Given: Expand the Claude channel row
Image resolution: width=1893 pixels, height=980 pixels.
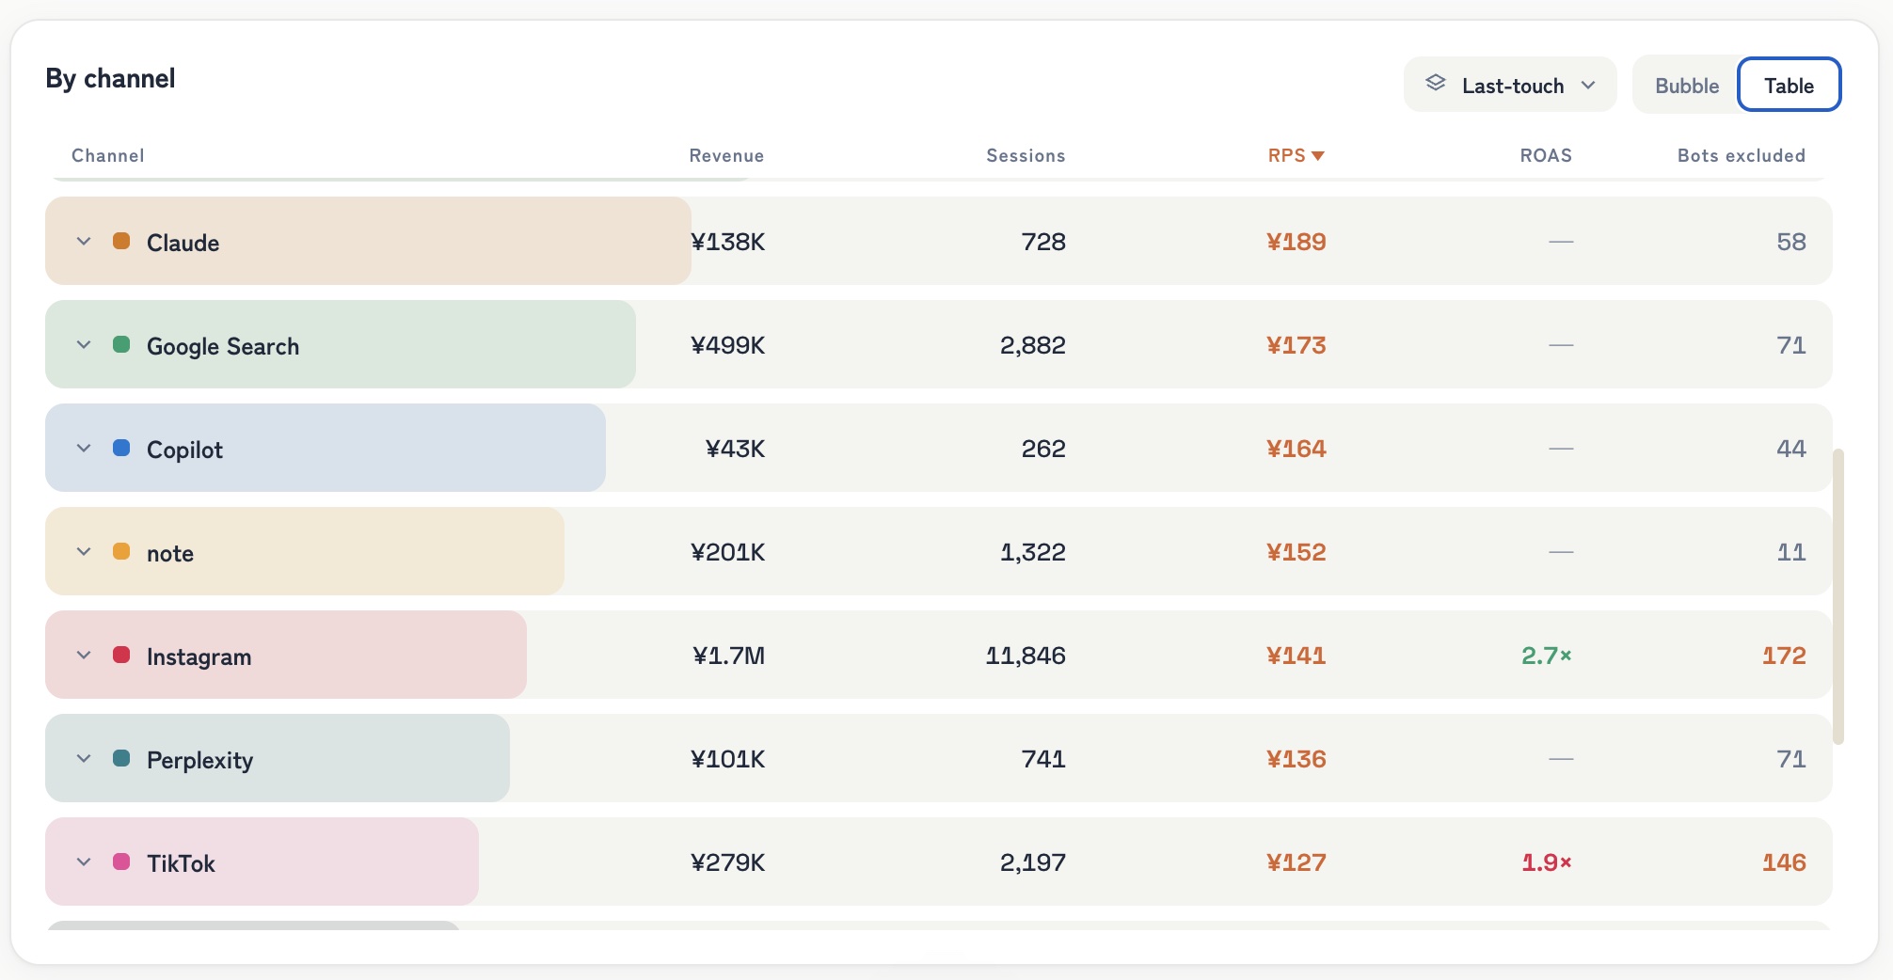Looking at the screenshot, I should click(84, 242).
